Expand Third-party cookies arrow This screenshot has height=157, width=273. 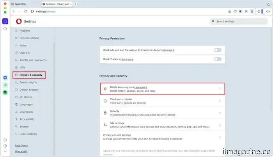coord(220,101)
